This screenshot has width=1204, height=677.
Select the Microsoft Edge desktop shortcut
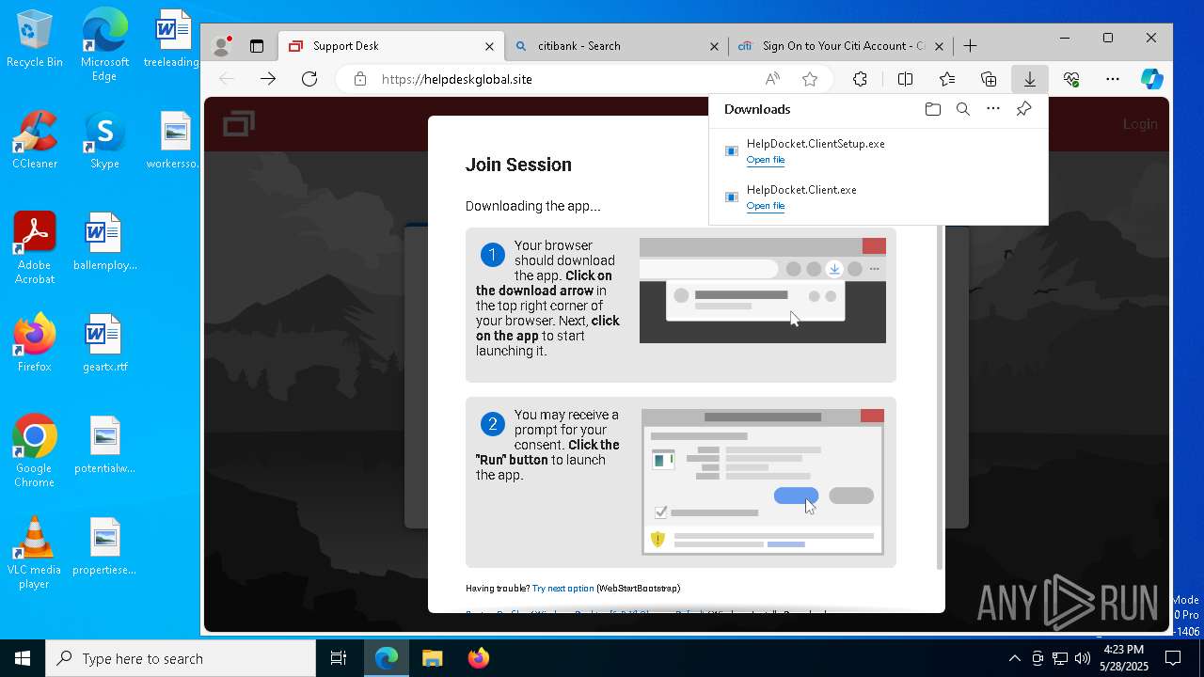(104, 45)
